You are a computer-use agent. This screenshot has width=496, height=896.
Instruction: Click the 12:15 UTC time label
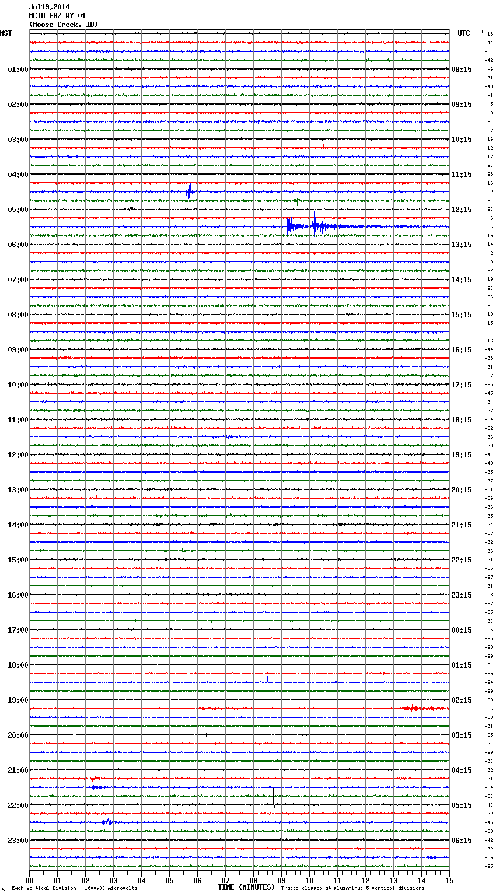(x=462, y=210)
